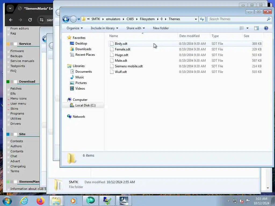Select Libraries in navigation pane
The height and width of the screenshot is (206, 275).
(x=79, y=66)
